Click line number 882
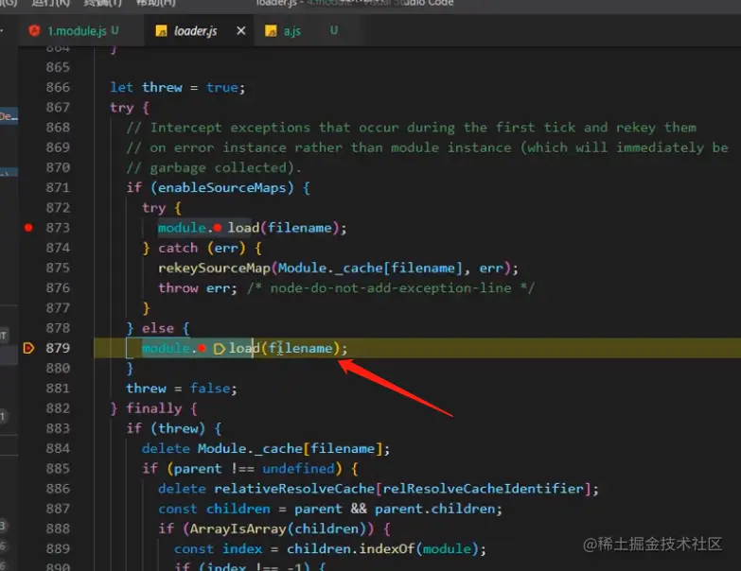This screenshot has width=741, height=571. click(58, 408)
